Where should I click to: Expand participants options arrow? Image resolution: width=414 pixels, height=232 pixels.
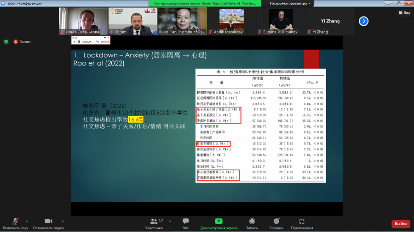pos(170,221)
